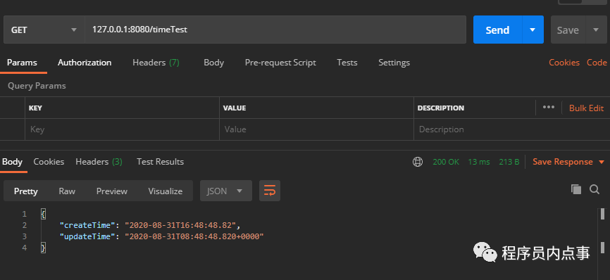Open the JSON format dropdown

(x=226, y=191)
